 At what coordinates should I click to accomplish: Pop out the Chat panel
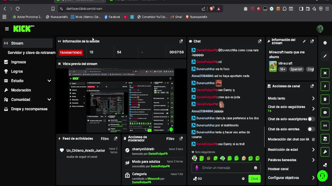260,41
